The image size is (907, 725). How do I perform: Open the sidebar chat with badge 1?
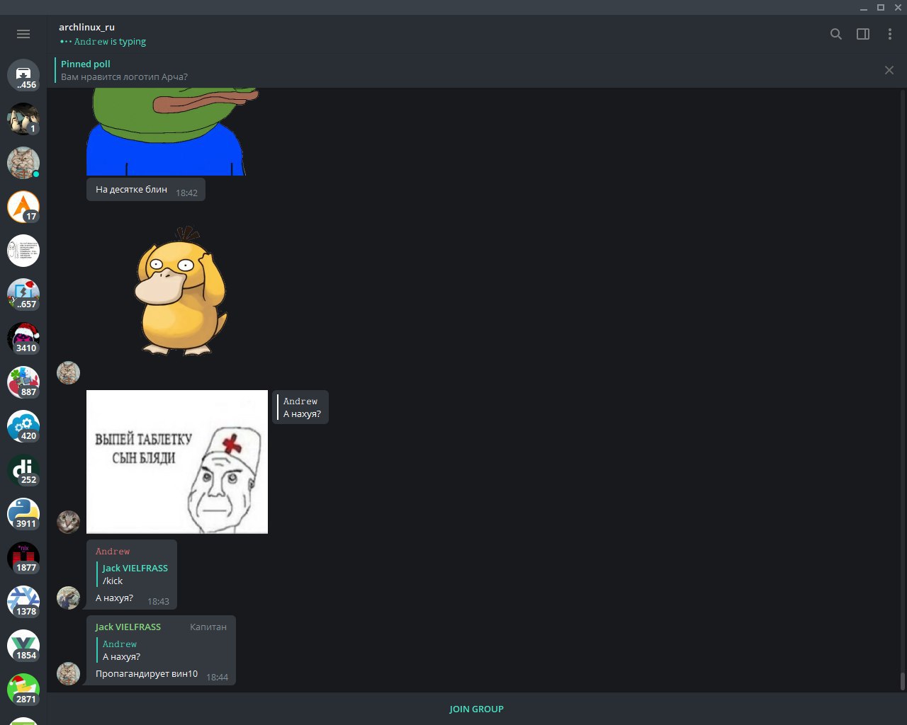(x=23, y=119)
